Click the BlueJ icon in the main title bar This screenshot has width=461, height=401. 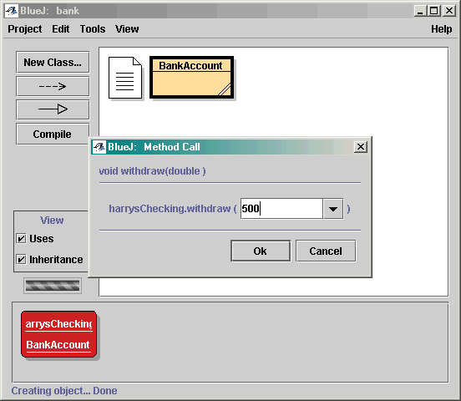[12, 11]
